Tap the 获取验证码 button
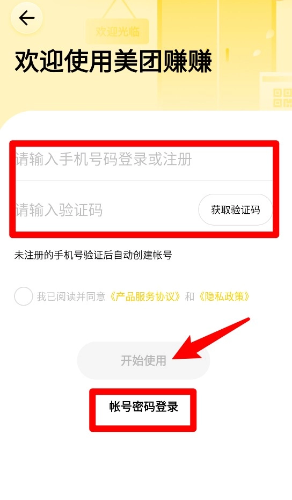292x500 pixels. (x=235, y=210)
